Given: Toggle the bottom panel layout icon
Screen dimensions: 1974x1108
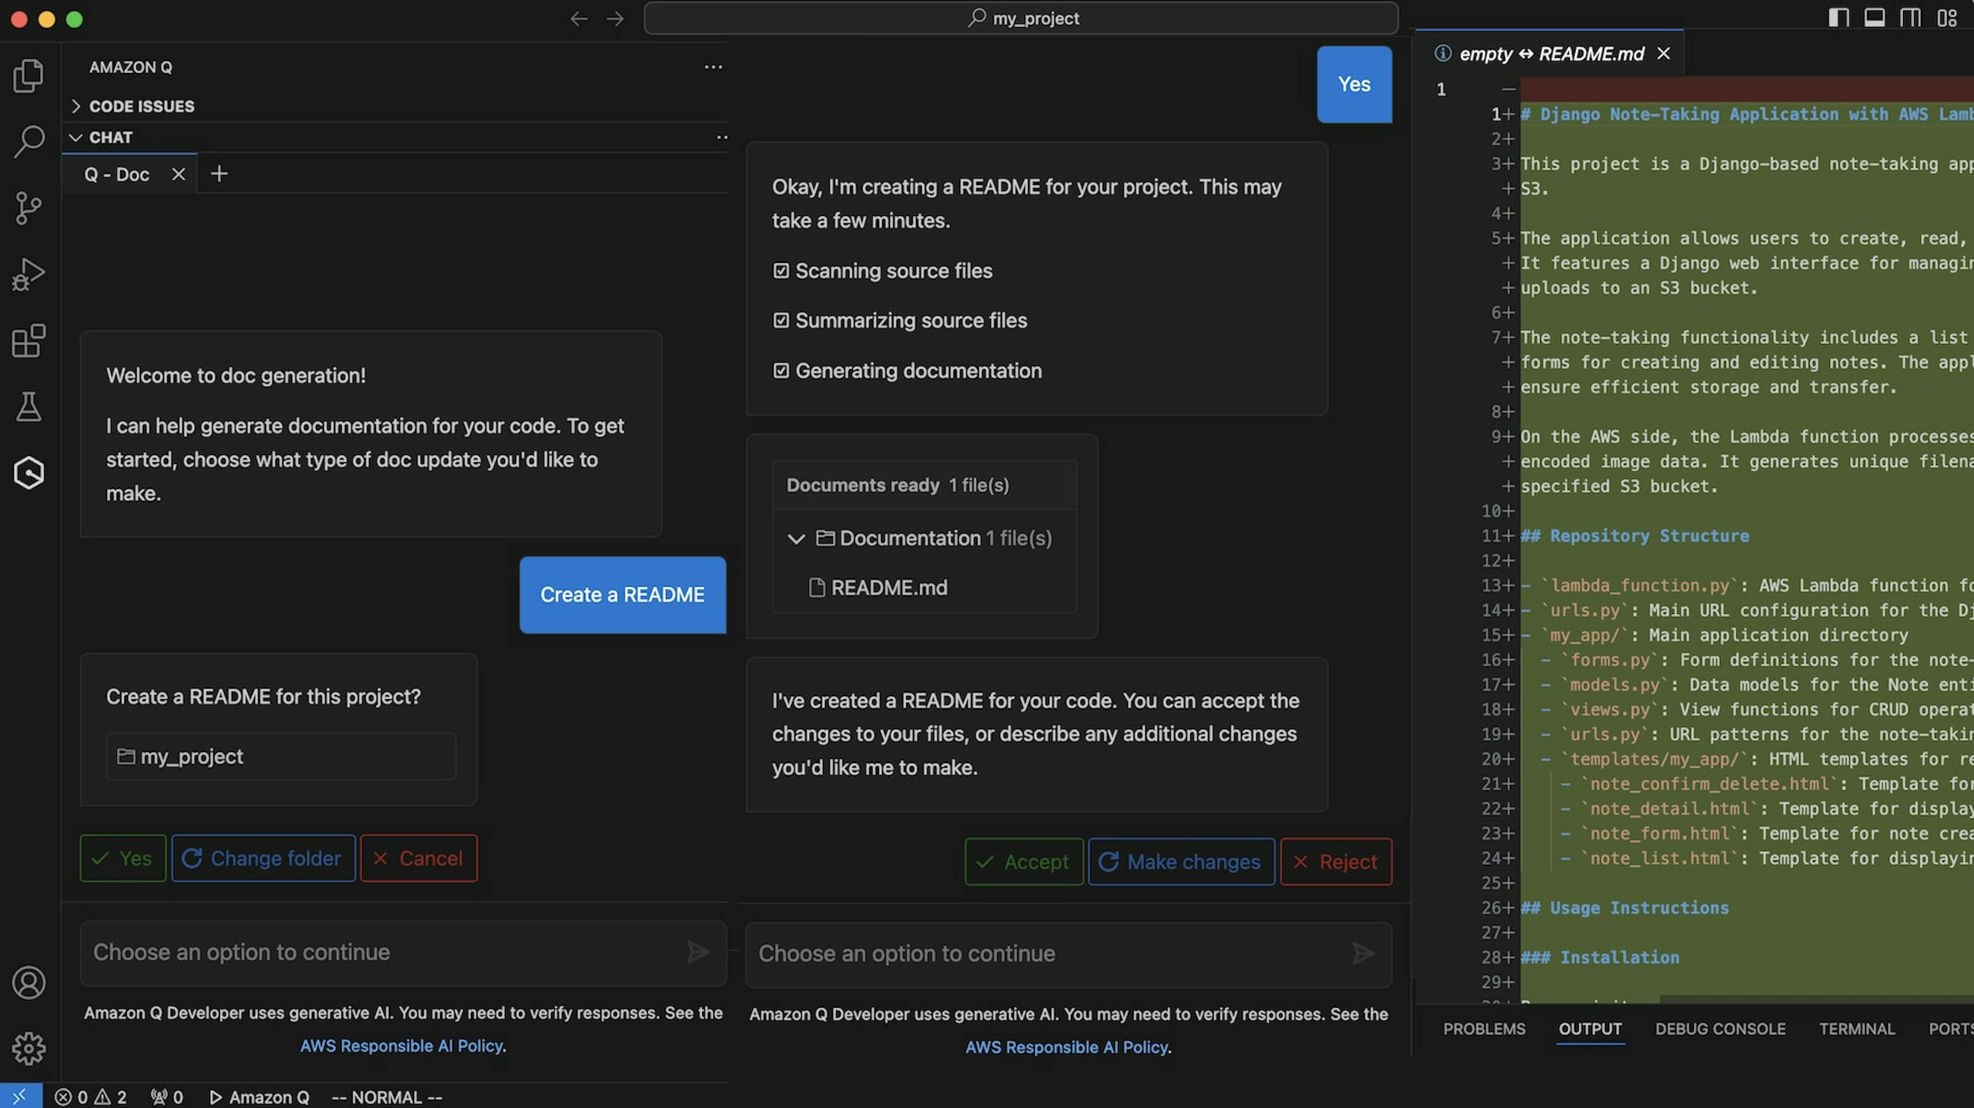Looking at the screenshot, I should point(1874,17).
